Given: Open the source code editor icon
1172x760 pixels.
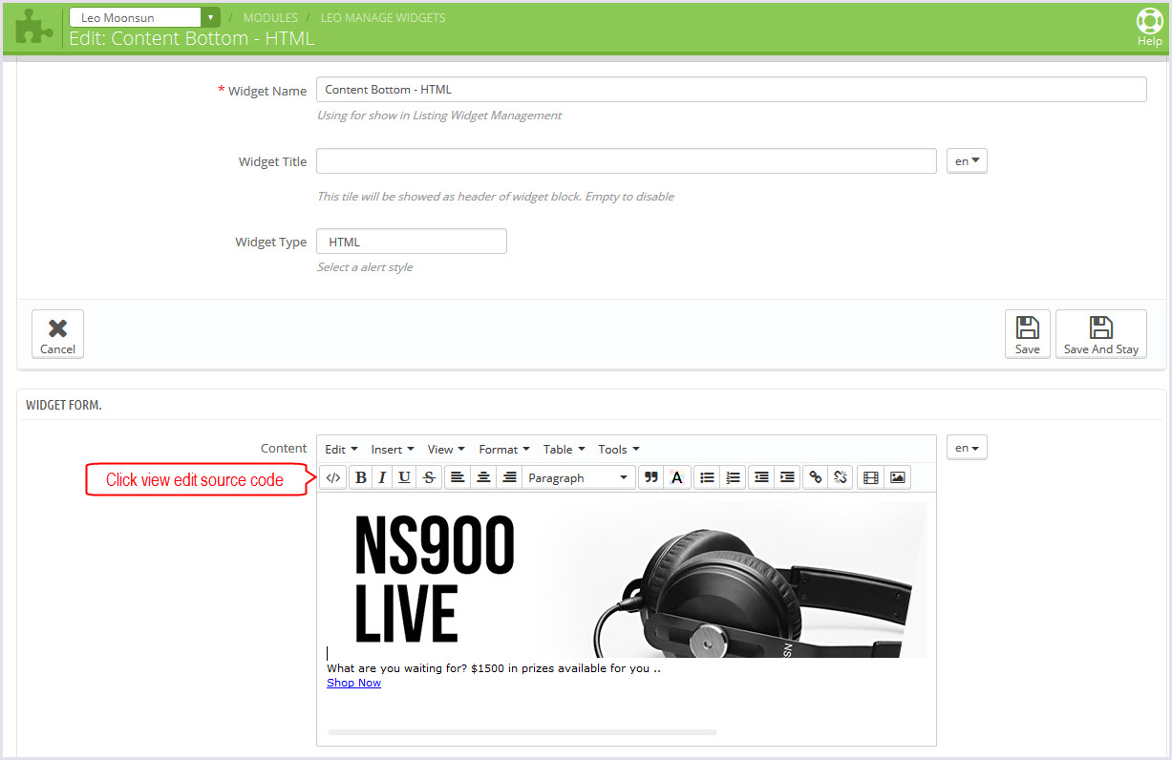Looking at the screenshot, I should pos(333,477).
